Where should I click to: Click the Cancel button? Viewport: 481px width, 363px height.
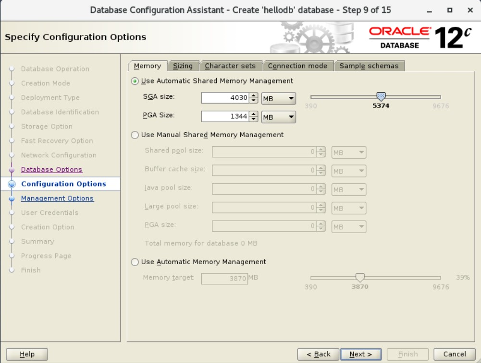coord(454,354)
